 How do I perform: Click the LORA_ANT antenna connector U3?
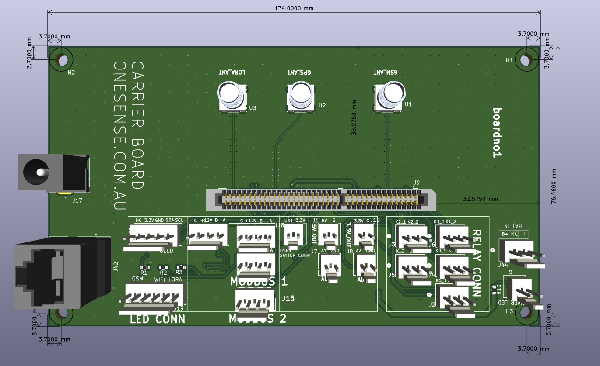[x=232, y=97]
